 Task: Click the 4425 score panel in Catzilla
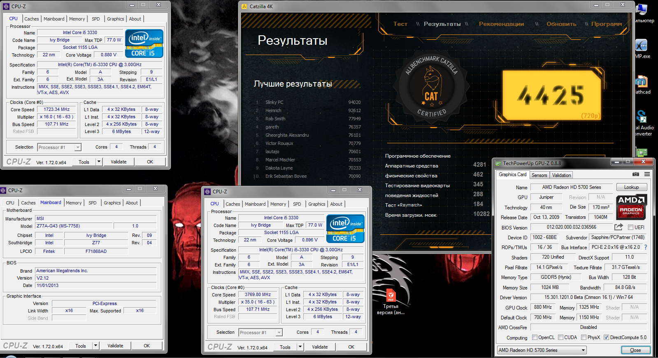[552, 95]
